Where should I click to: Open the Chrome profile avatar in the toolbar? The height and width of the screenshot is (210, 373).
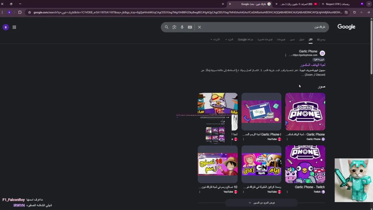click(9, 12)
